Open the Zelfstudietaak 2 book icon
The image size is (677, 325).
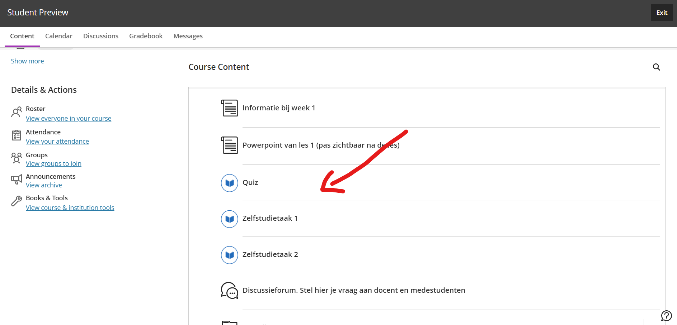point(229,255)
